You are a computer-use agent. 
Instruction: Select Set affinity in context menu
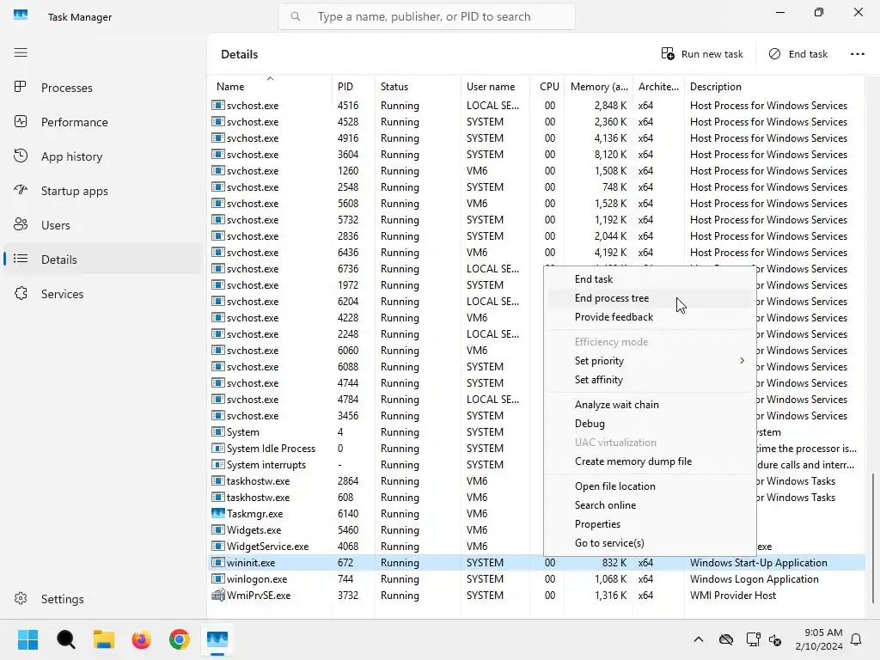click(649, 379)
